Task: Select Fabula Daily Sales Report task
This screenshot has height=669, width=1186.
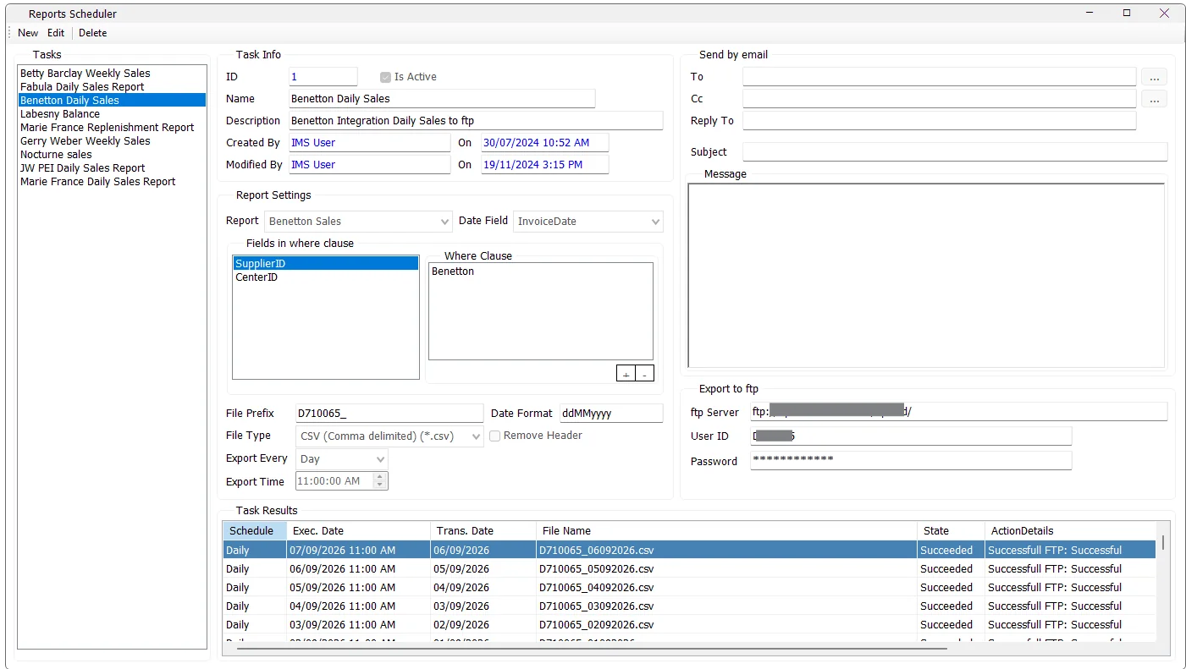Action: point(112,87)
